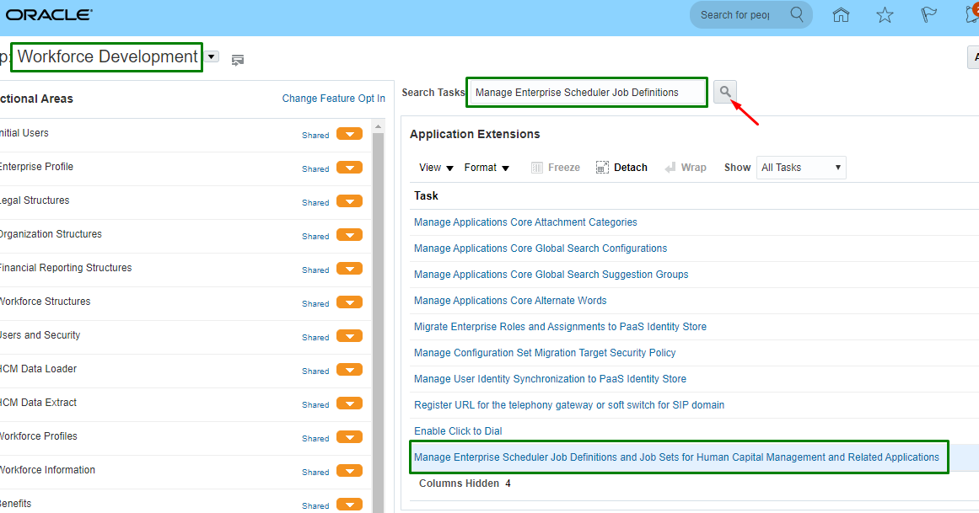The image size is (979, 513).
Task: Toggle sharing for HCM Data Loader
Action: coord(349,370)
